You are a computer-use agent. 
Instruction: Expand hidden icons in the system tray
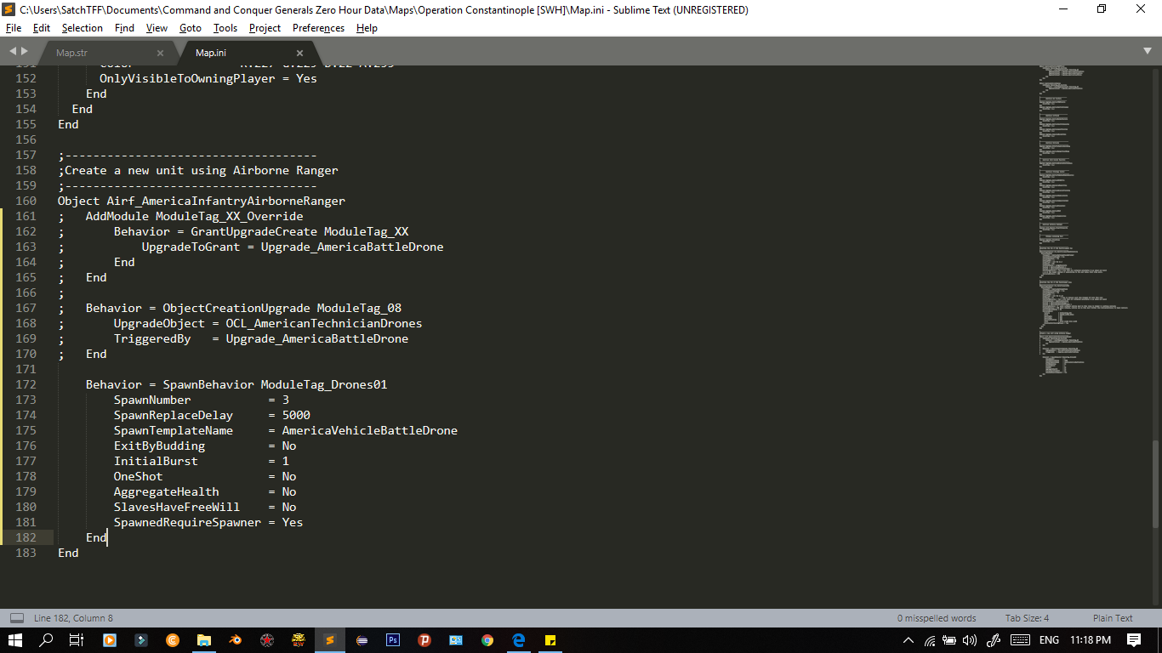pos(909,640)
